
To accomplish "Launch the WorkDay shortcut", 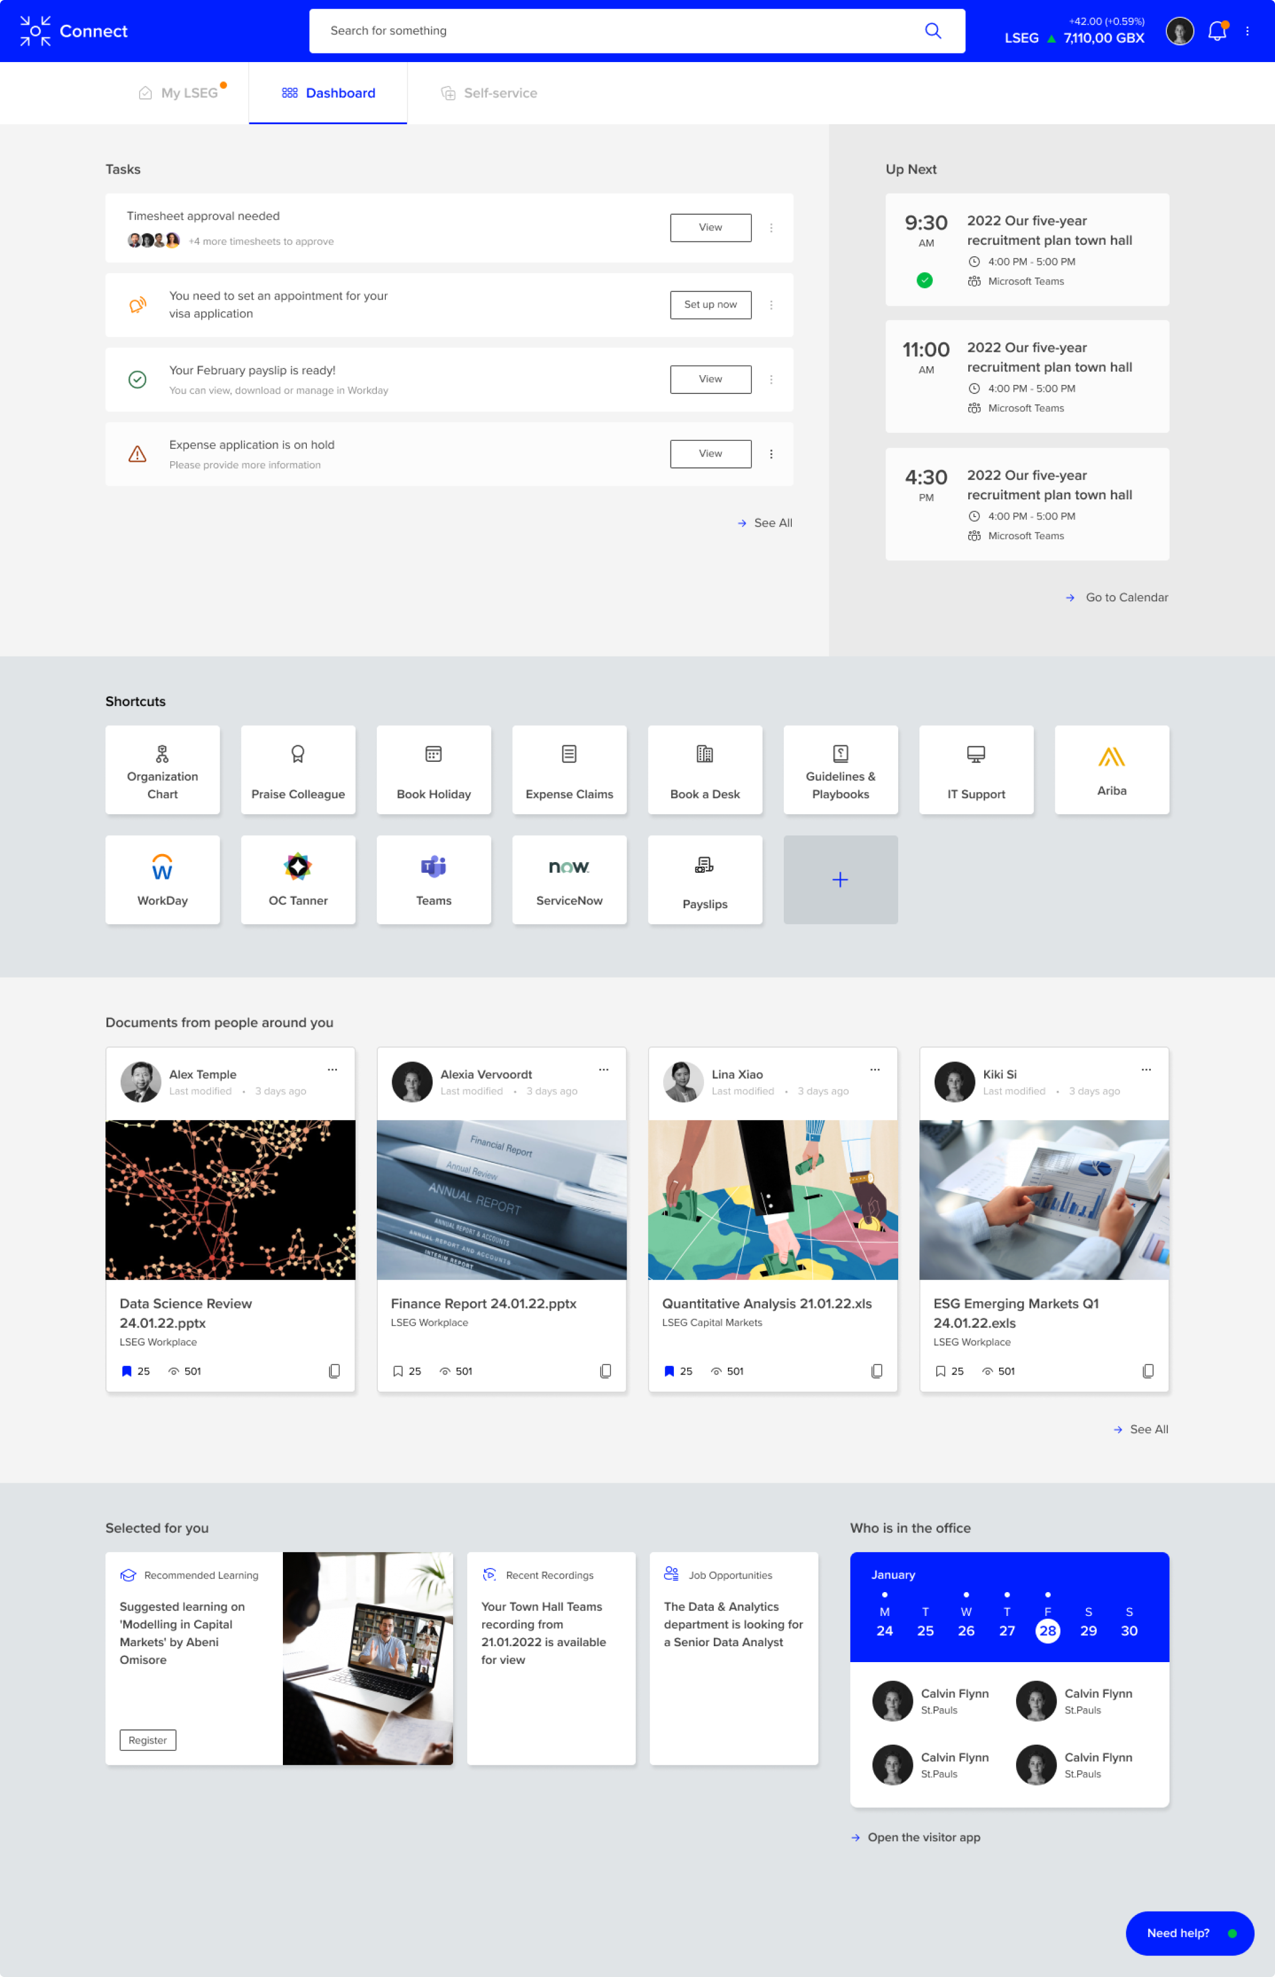I will [x=162, y=879].
